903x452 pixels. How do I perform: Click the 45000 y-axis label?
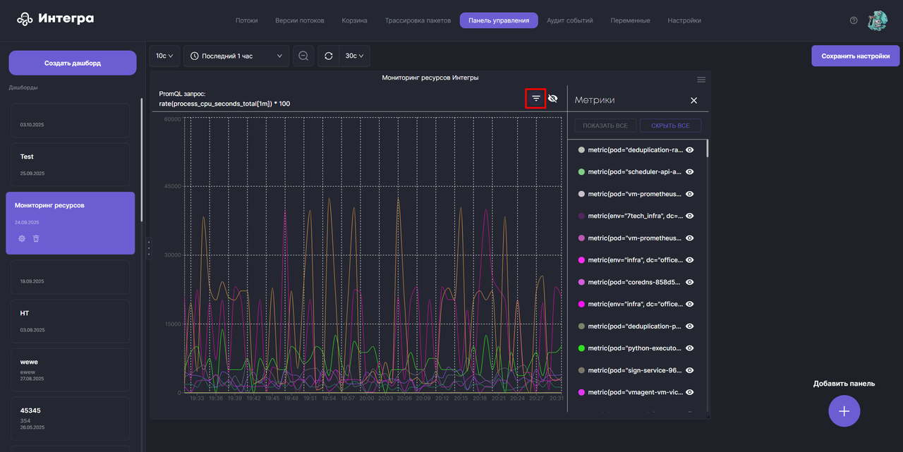(172, 187)
